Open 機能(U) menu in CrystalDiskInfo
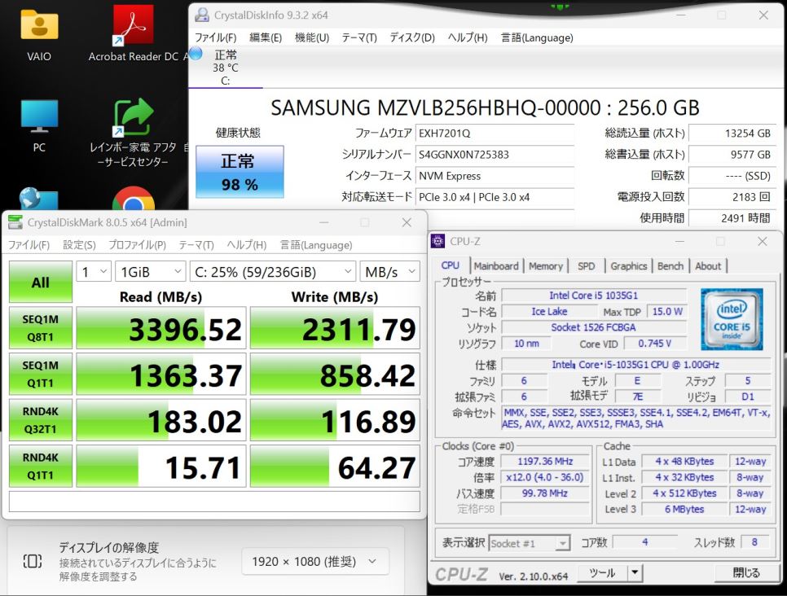The width and height of the screenshot is (787, 596). 312,37
